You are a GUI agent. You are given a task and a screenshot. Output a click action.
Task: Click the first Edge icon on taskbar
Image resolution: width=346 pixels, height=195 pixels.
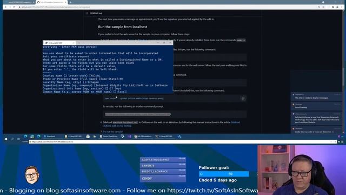click(25, 136)
